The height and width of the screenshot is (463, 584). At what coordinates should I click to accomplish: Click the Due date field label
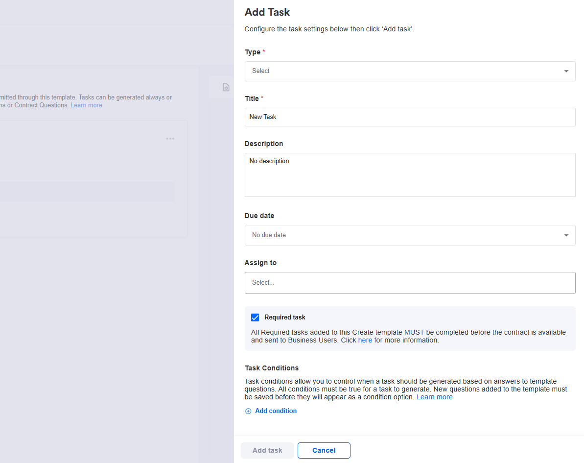259,216
